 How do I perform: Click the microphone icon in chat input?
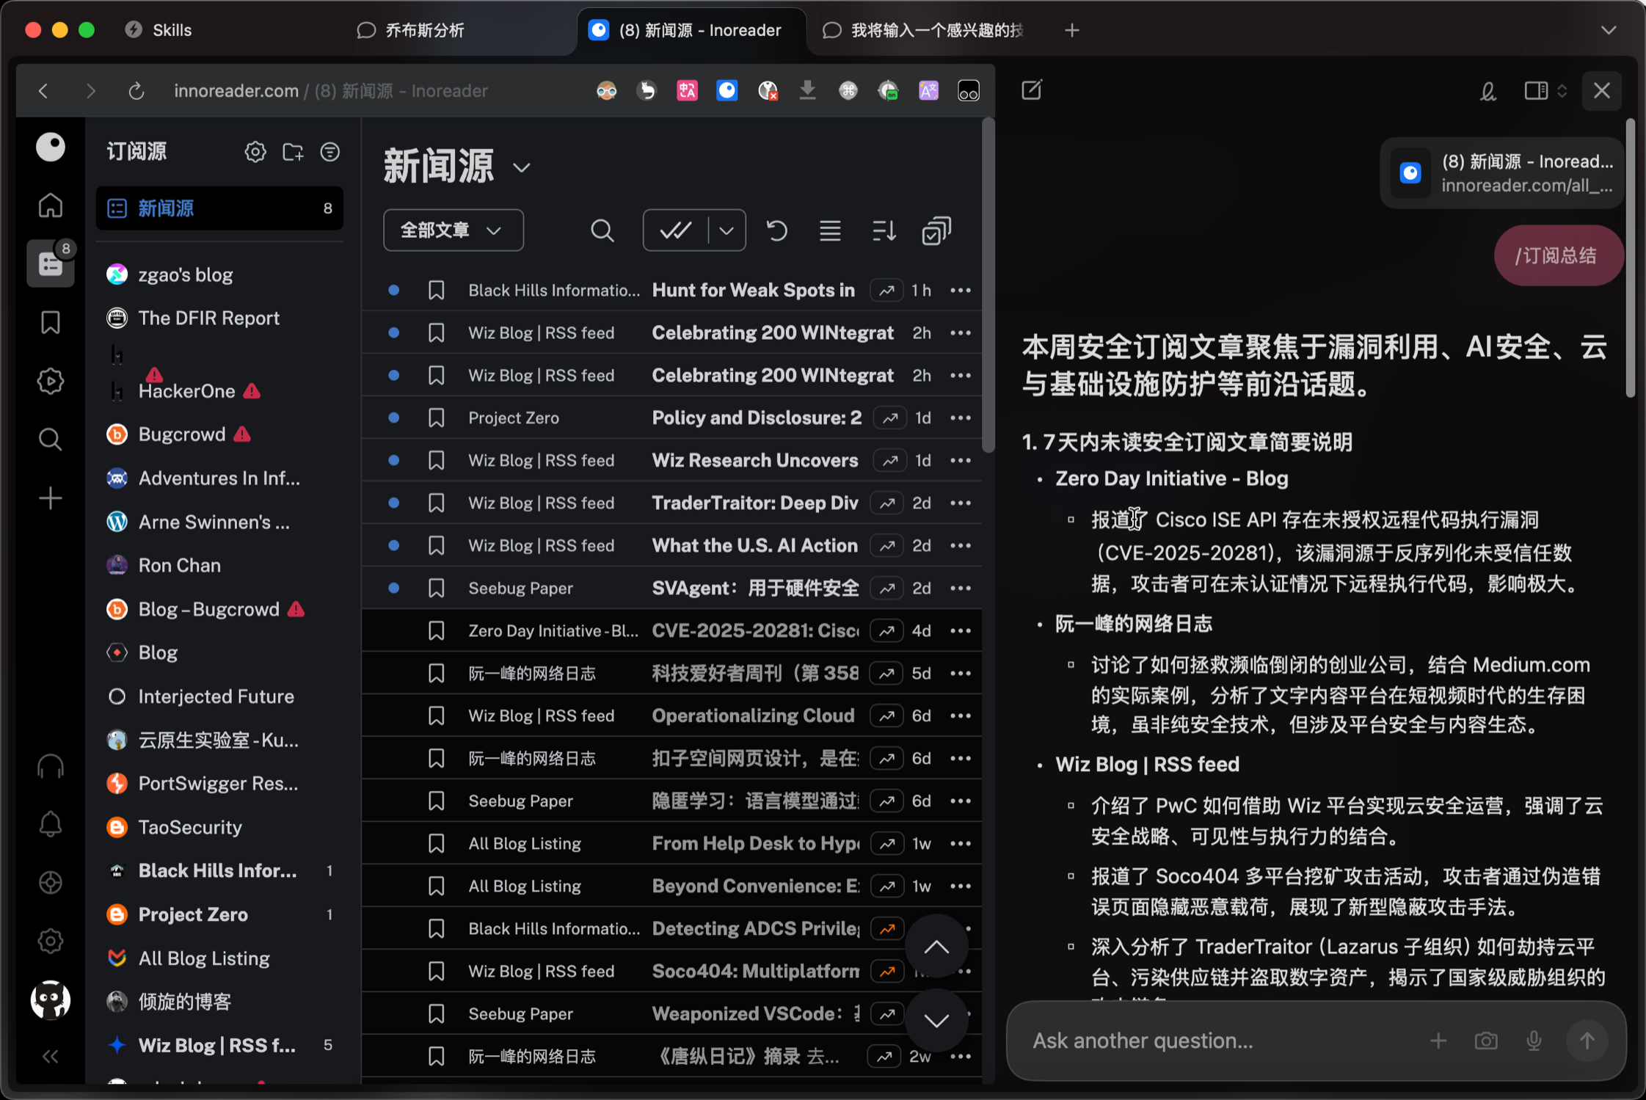1534,1041
